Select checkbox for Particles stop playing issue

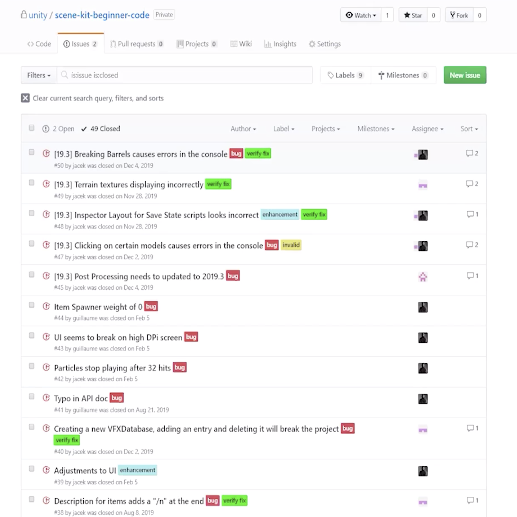[32, 366]
